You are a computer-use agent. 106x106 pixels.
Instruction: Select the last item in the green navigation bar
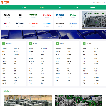coord(93,7)
